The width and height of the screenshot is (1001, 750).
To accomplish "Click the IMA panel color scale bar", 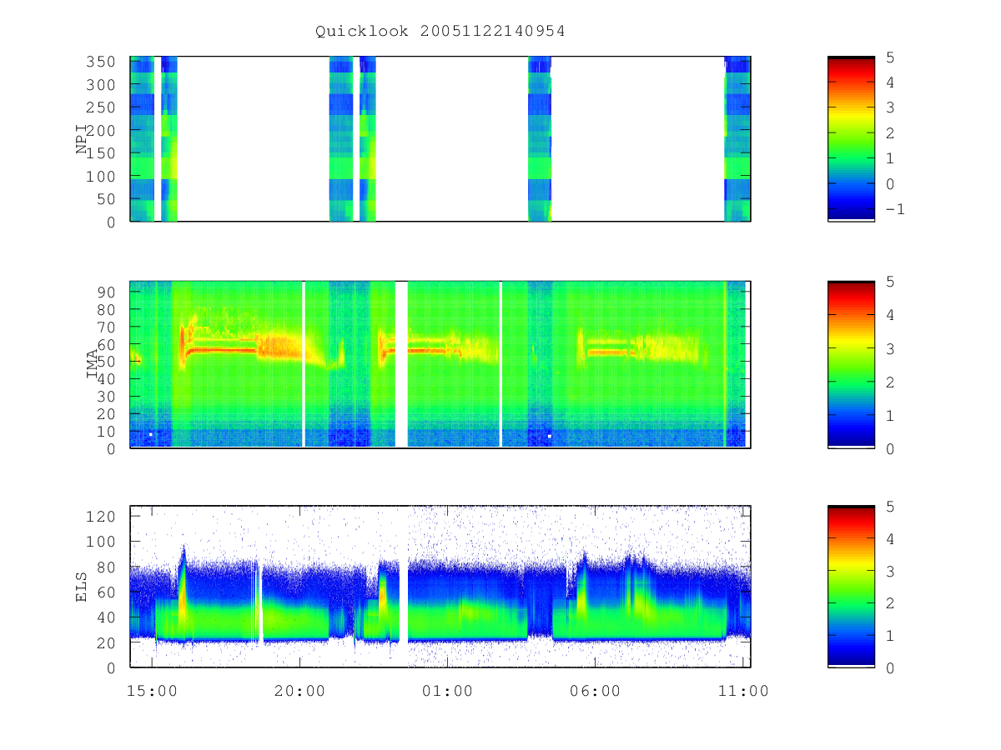I will coord(851,364).
